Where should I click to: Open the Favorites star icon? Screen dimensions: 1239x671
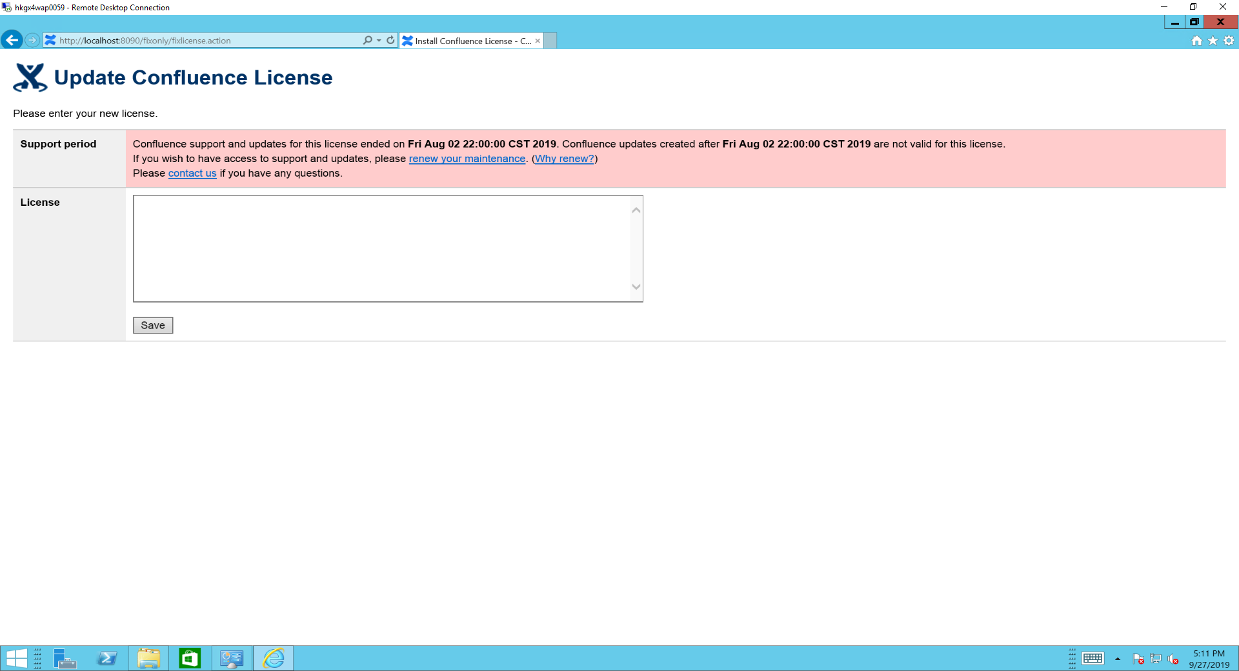[1213, 41]
